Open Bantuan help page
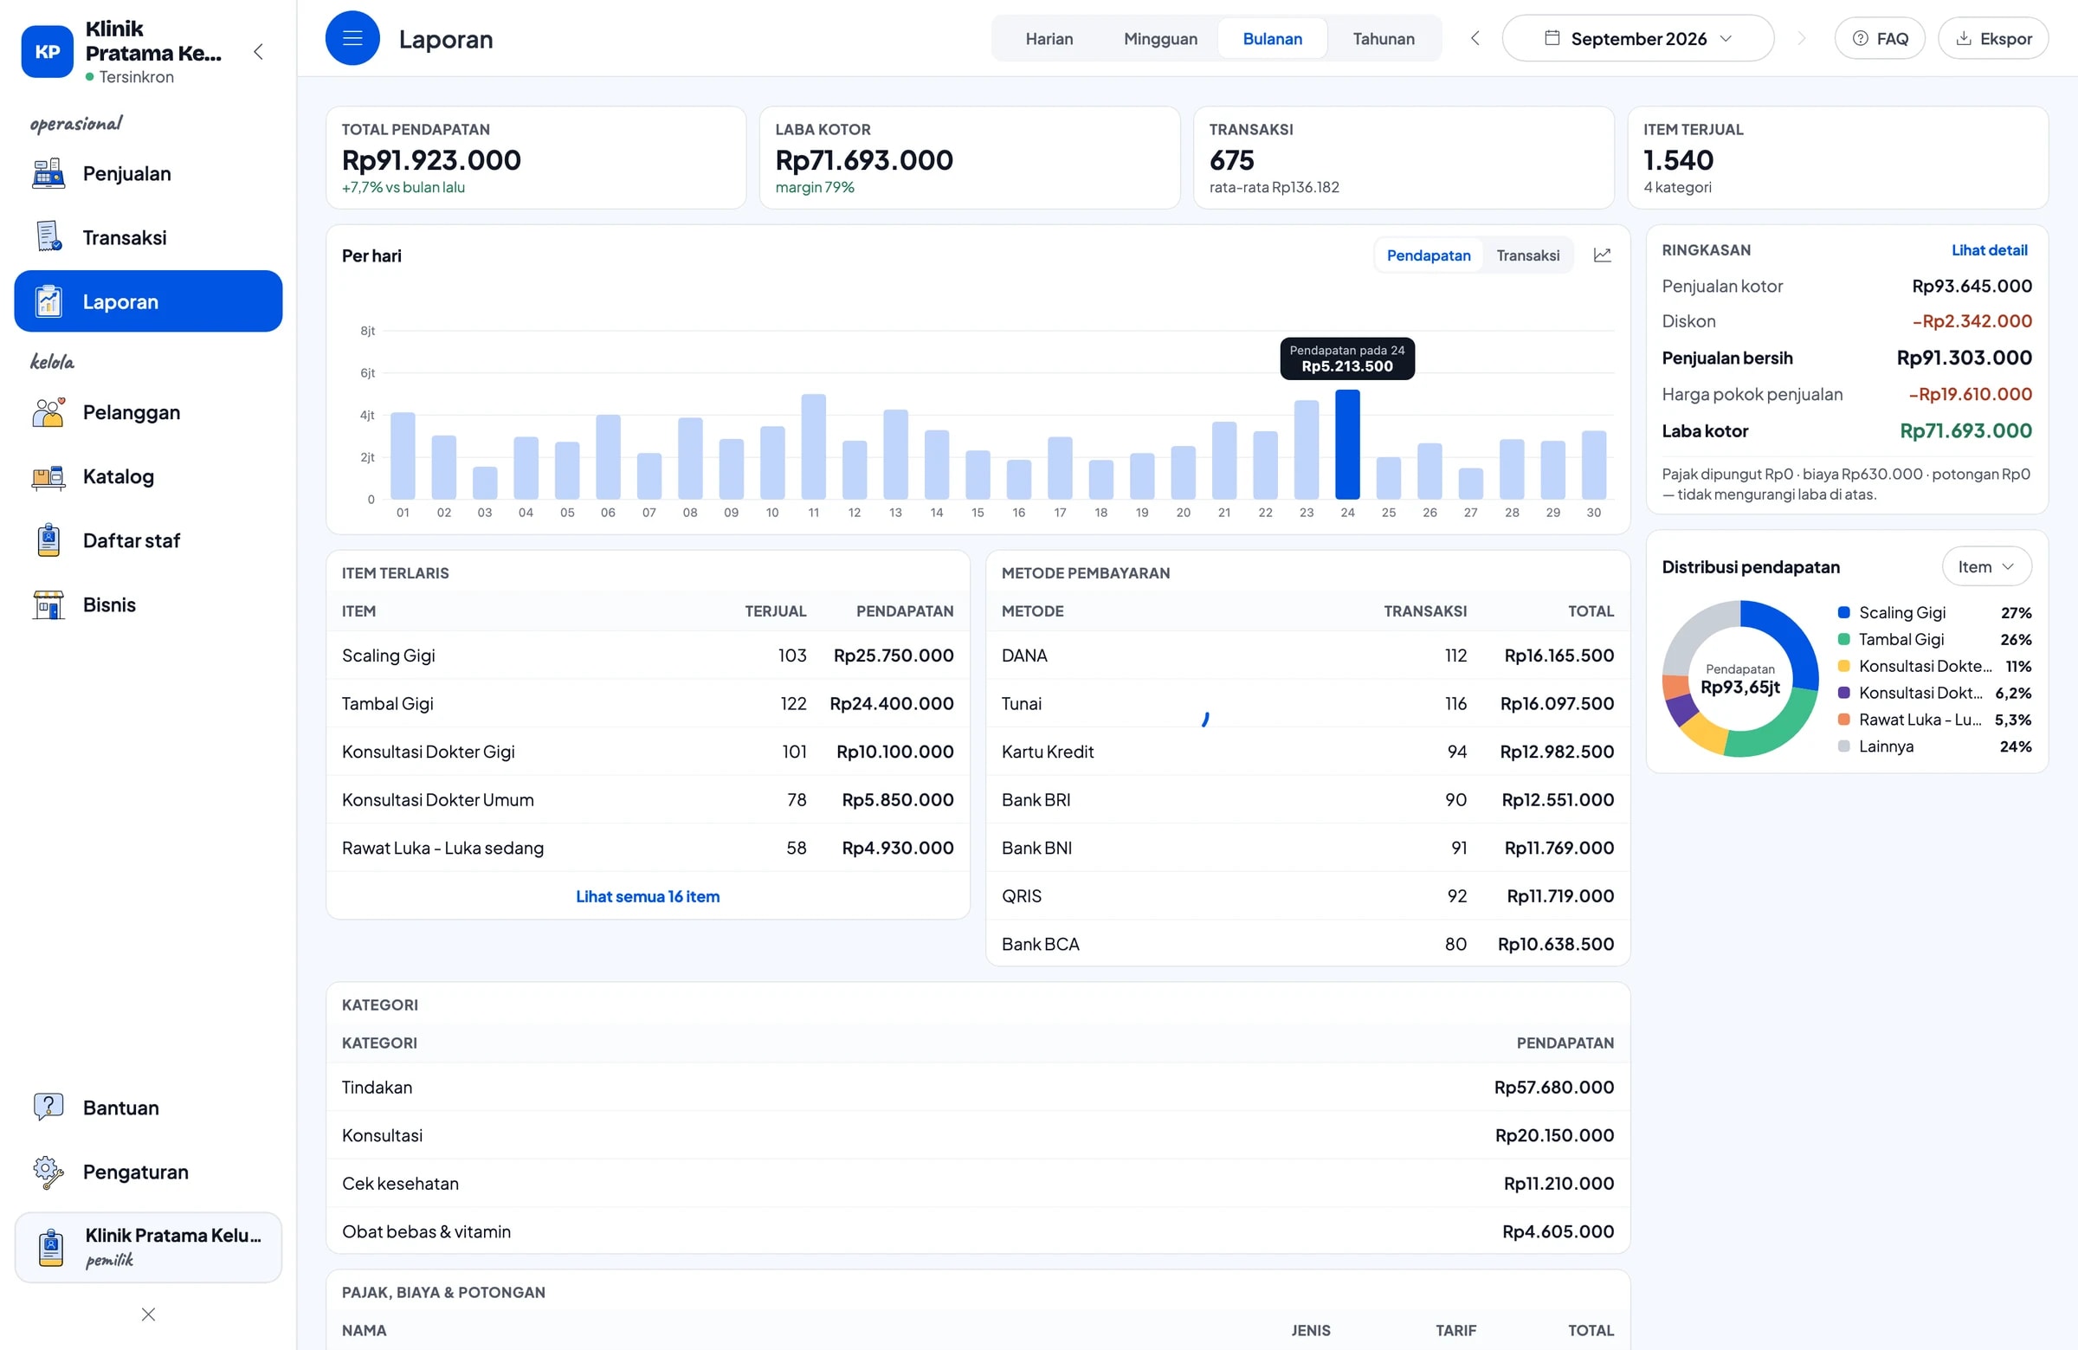2078x1350 pixels. click(x=147, y=1108)
